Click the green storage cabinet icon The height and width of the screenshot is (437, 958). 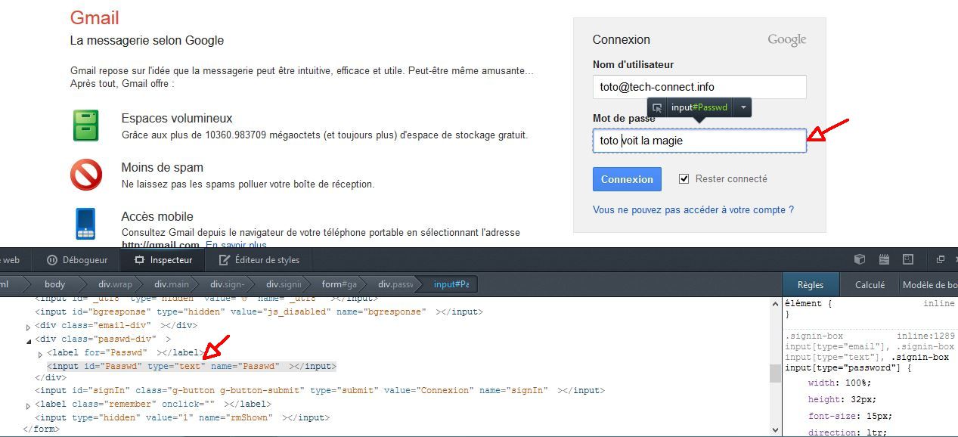coord(85,126)
